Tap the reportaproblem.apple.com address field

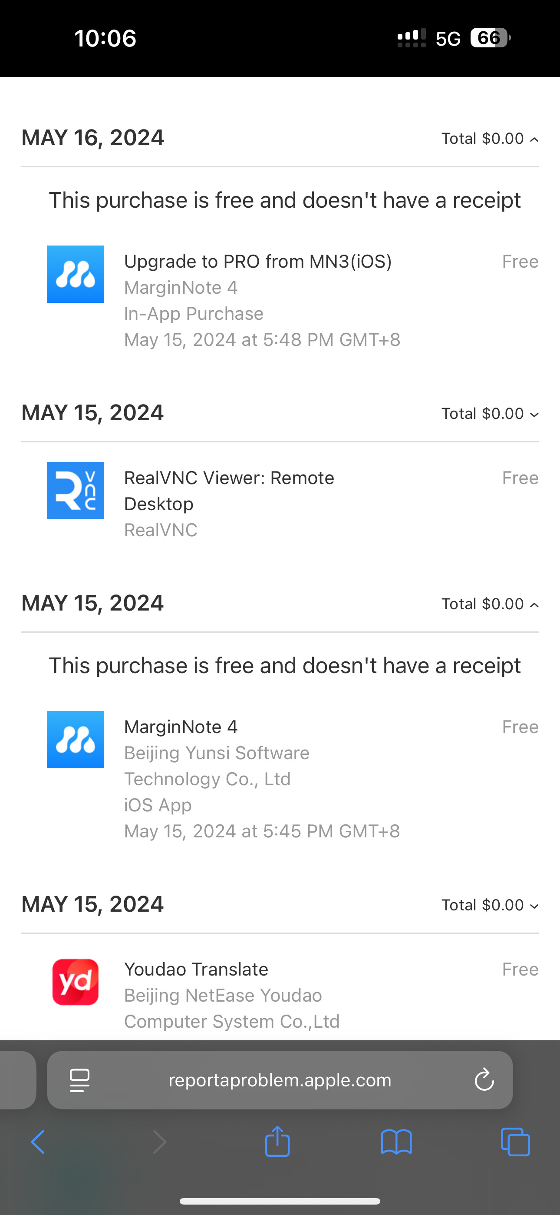click(x=280, y=1079)
